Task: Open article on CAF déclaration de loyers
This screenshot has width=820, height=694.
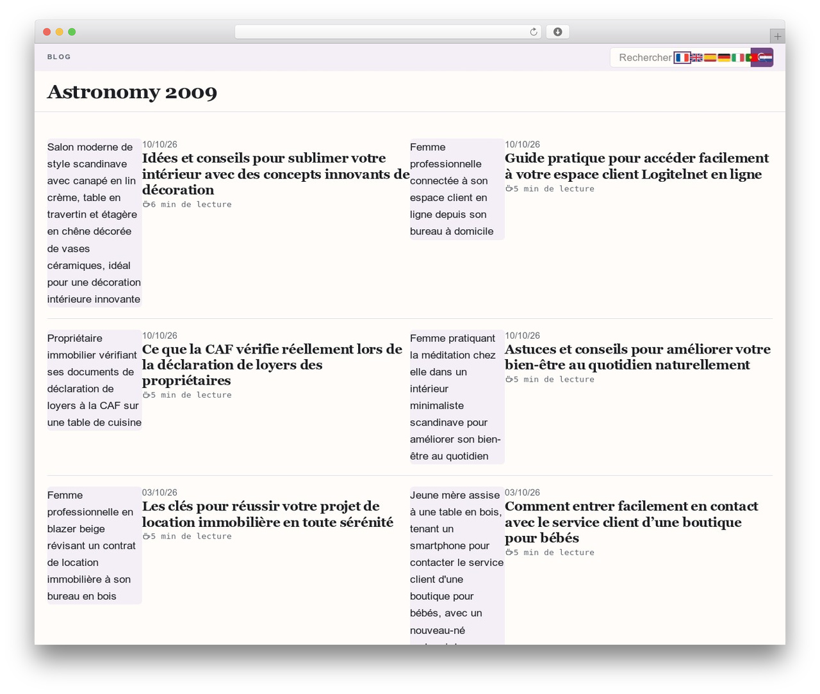Action: click(x=272, y=365)
